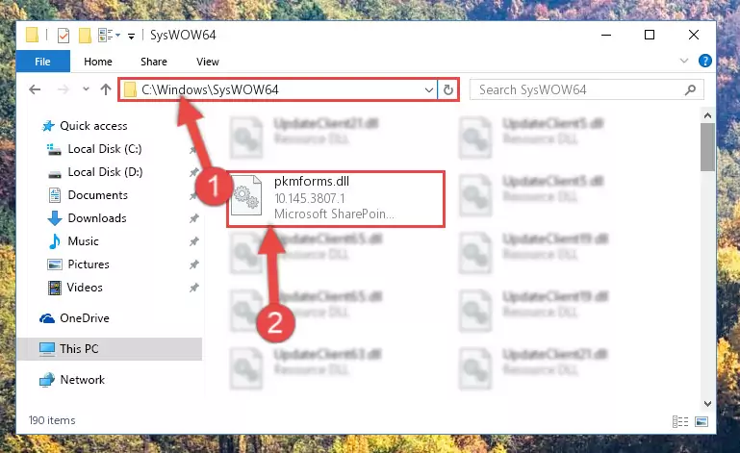Open the File ribbon tab
This screenshot has height=453, width=740.
point(42,62)
